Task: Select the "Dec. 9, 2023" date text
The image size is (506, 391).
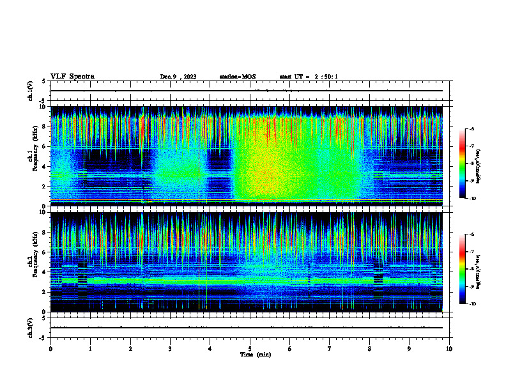Action: (x=178, y=77)
